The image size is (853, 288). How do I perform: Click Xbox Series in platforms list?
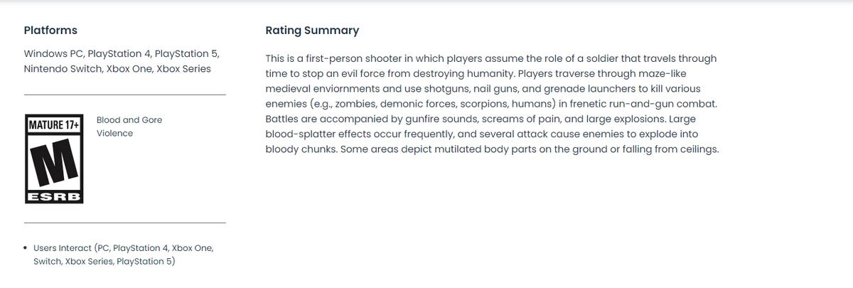183,69
